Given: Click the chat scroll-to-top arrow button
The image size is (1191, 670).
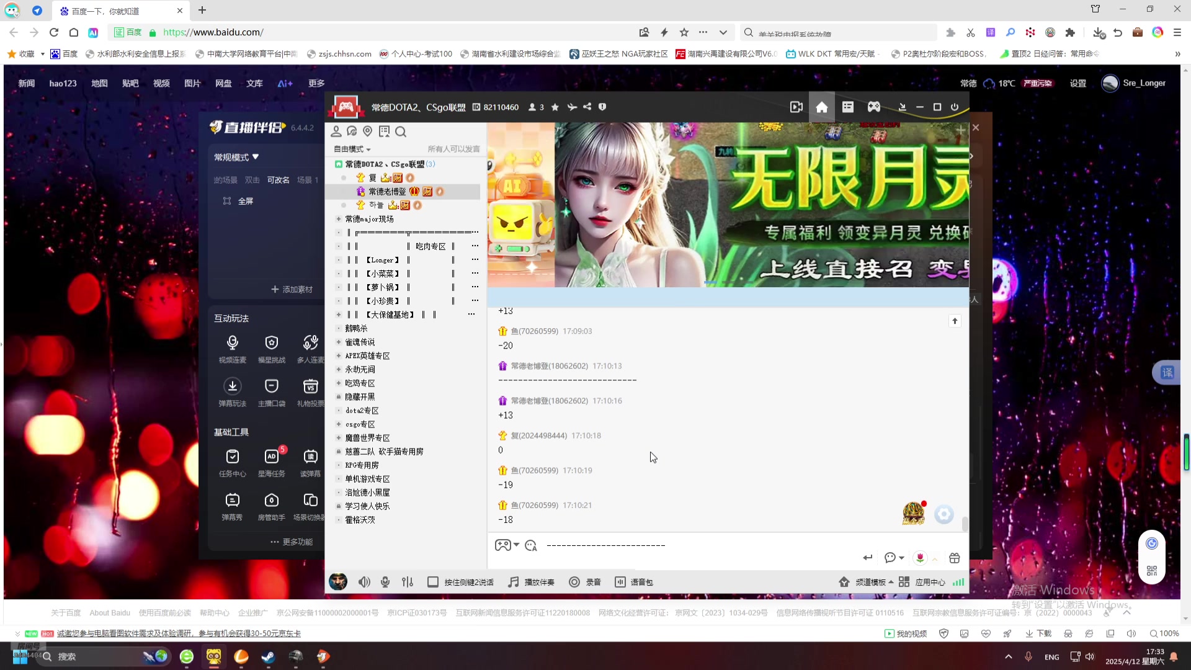Looking at the screenshot, I should point(955,321).
